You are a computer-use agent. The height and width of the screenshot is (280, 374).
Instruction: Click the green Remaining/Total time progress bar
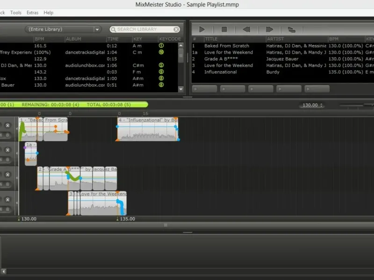tap(74, 105)
